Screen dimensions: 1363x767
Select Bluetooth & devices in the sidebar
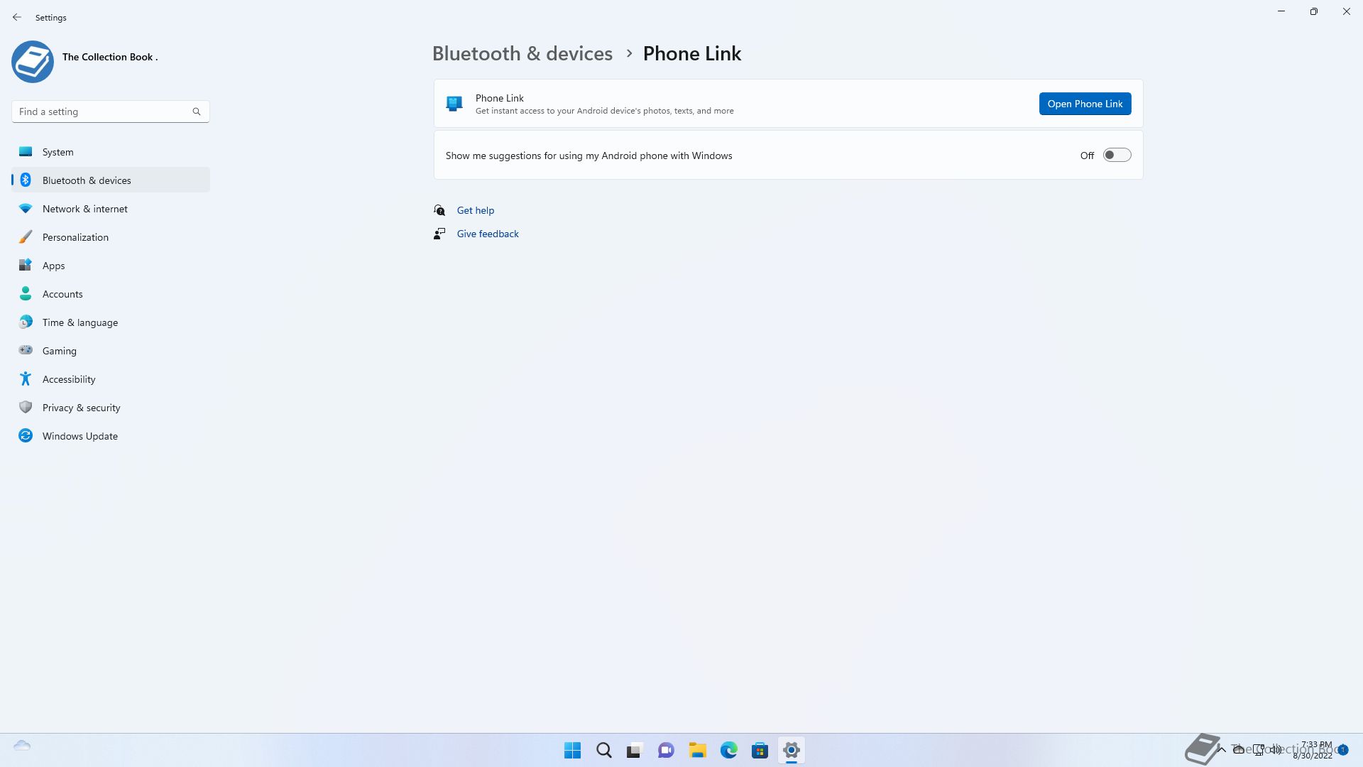tap(111, 180)
